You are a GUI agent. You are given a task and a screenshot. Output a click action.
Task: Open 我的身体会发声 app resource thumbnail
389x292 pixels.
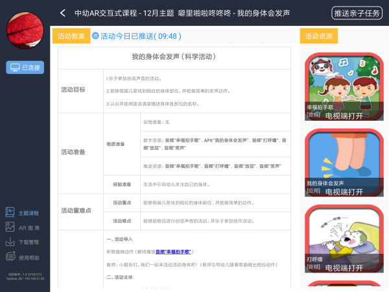click(344, 163)
